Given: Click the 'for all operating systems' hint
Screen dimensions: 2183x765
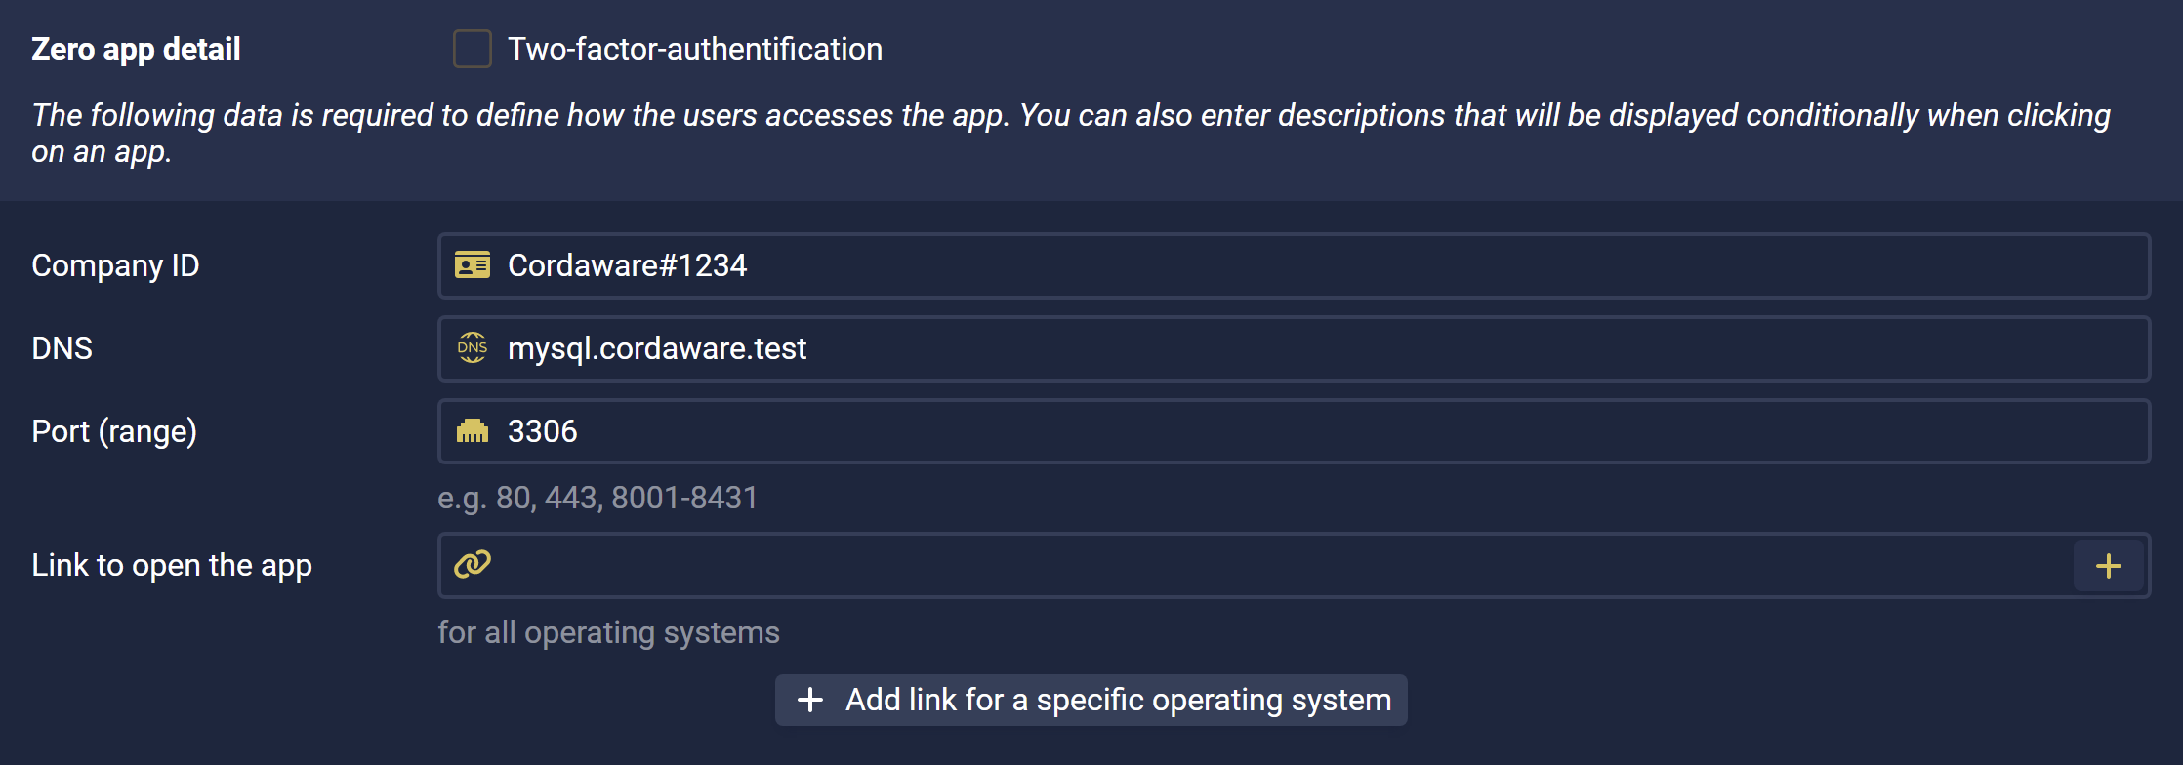Looking at the screenshot, I should tap(608, 632).
